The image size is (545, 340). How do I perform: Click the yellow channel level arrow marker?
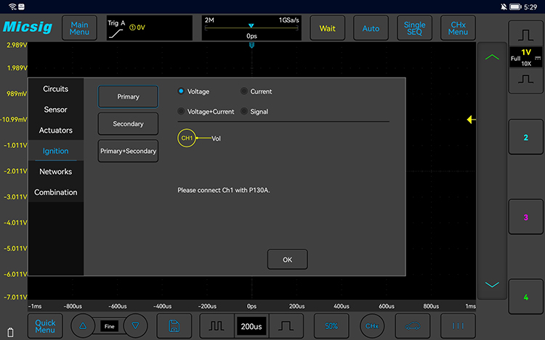point(472,120)
